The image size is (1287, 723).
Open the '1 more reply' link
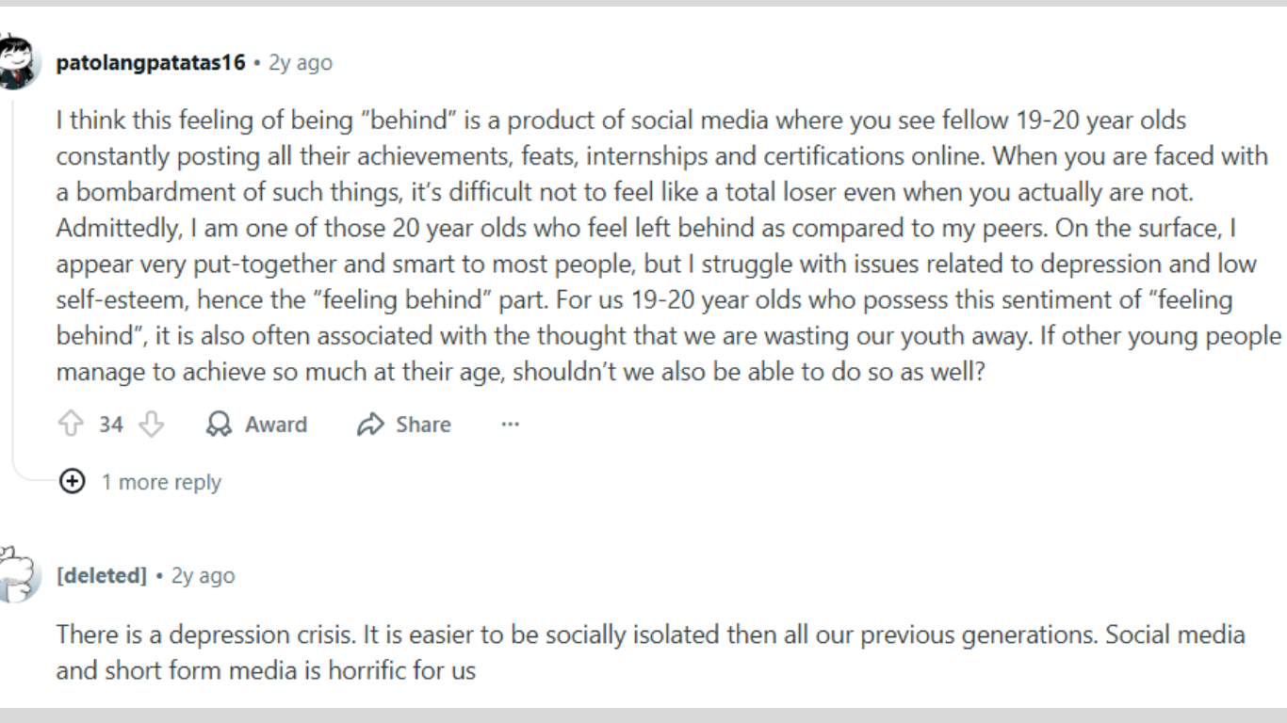click(161, 482)
